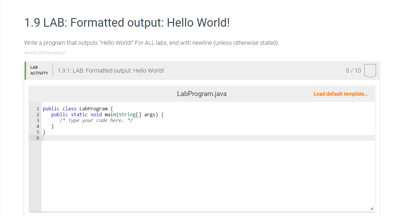The height and width of the screenshot is (216, 400).
Task: Click the highlighted line 6 row
Action: (x=176, y=138)
